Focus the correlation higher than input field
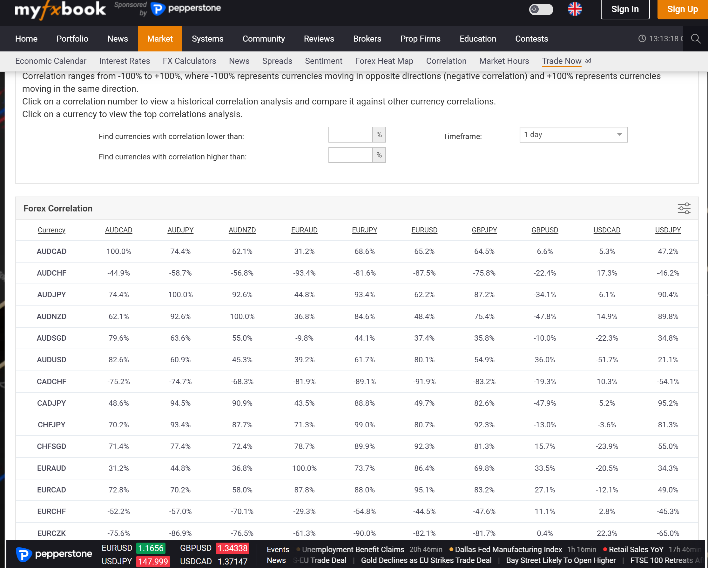708x568 pixels. pos(350,155)
